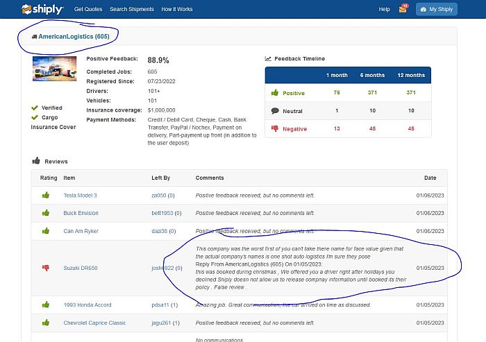This screenshot has width=486, height=342.
Task: Open the 1993 Honda Accord item link
Action: coord(87,305)
